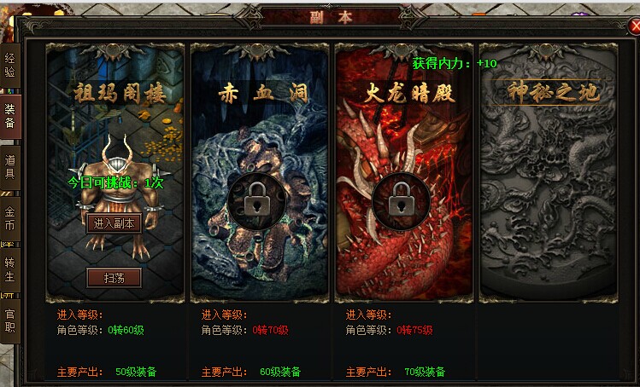Open the 金币 side tab

[x=9, y=218]
